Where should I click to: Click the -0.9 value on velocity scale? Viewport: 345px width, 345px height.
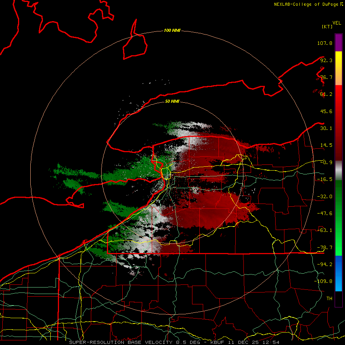coord(326,163)
